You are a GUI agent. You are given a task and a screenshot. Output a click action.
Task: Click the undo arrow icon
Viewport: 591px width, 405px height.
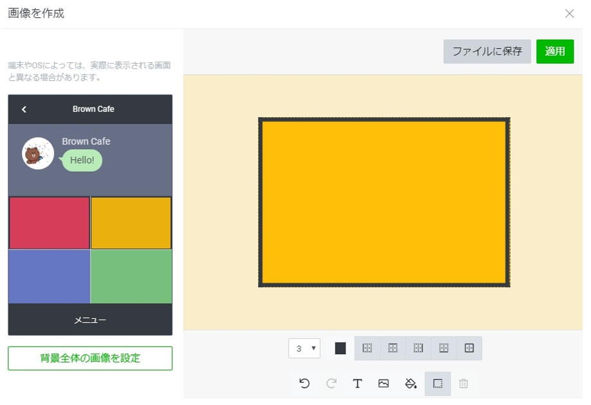tap(304, 384)
